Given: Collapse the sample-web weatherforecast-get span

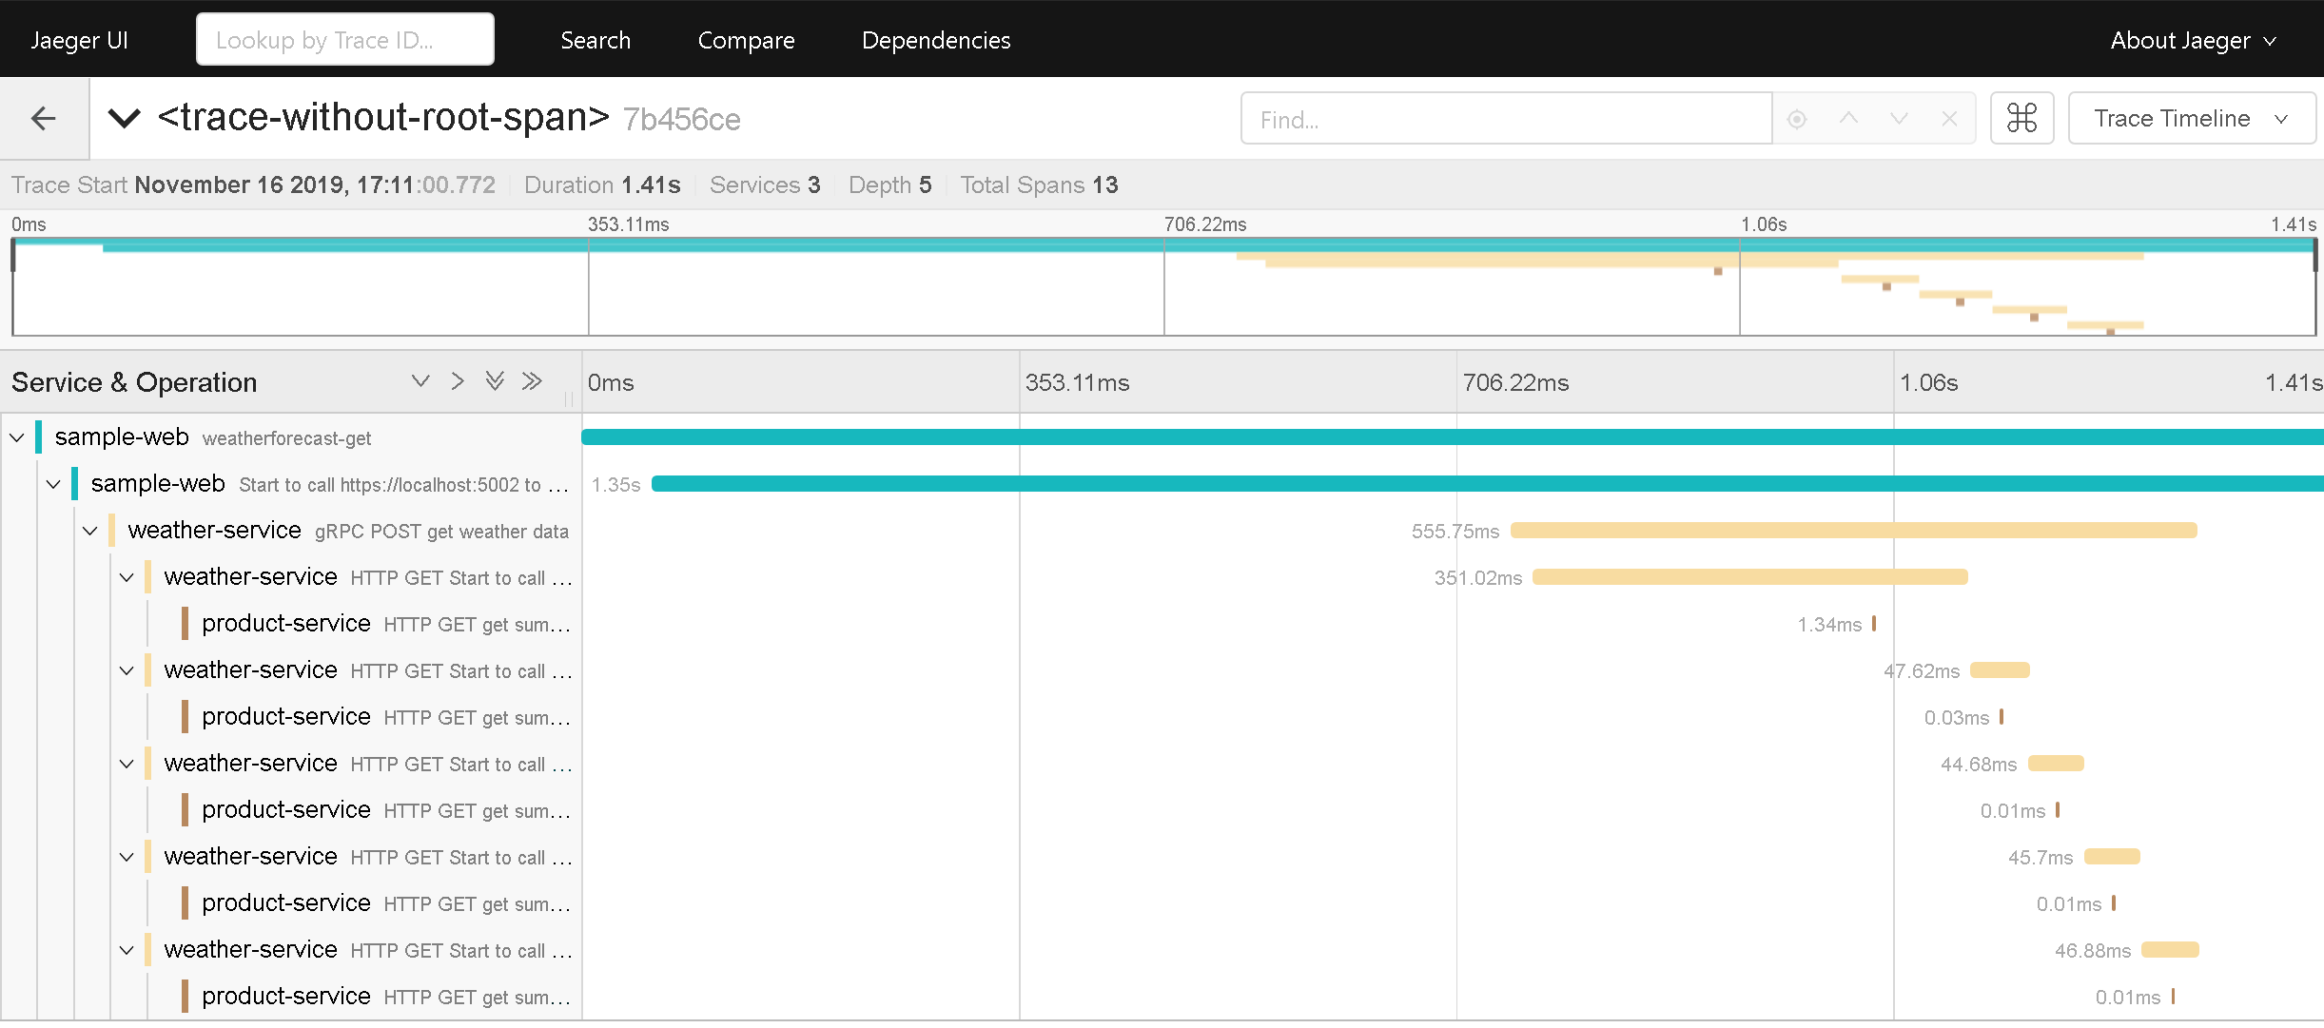Looking at the screenshot, I should pos(17,437).
